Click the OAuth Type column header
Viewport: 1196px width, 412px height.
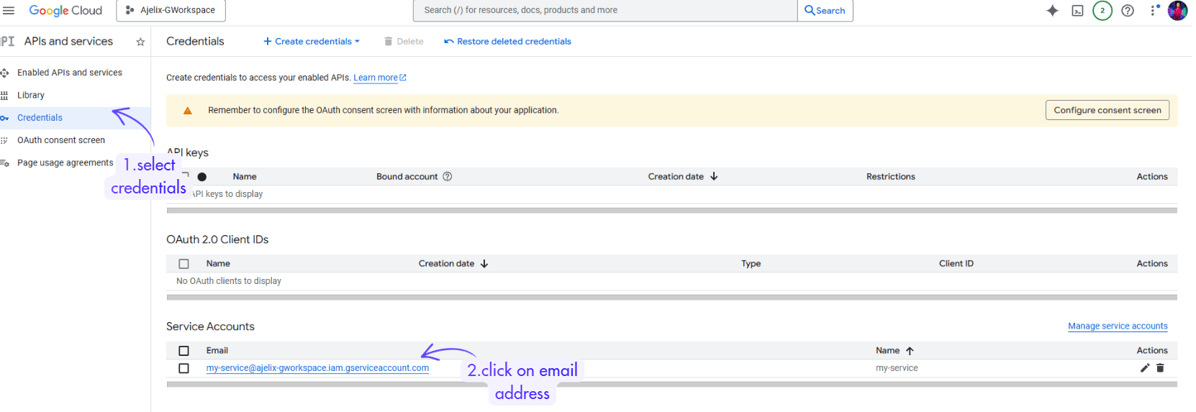pos(751,264)
